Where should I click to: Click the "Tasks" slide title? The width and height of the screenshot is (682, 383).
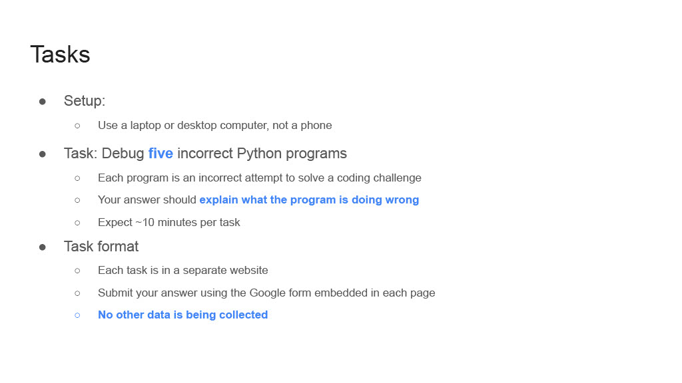(x=60, y=55)
